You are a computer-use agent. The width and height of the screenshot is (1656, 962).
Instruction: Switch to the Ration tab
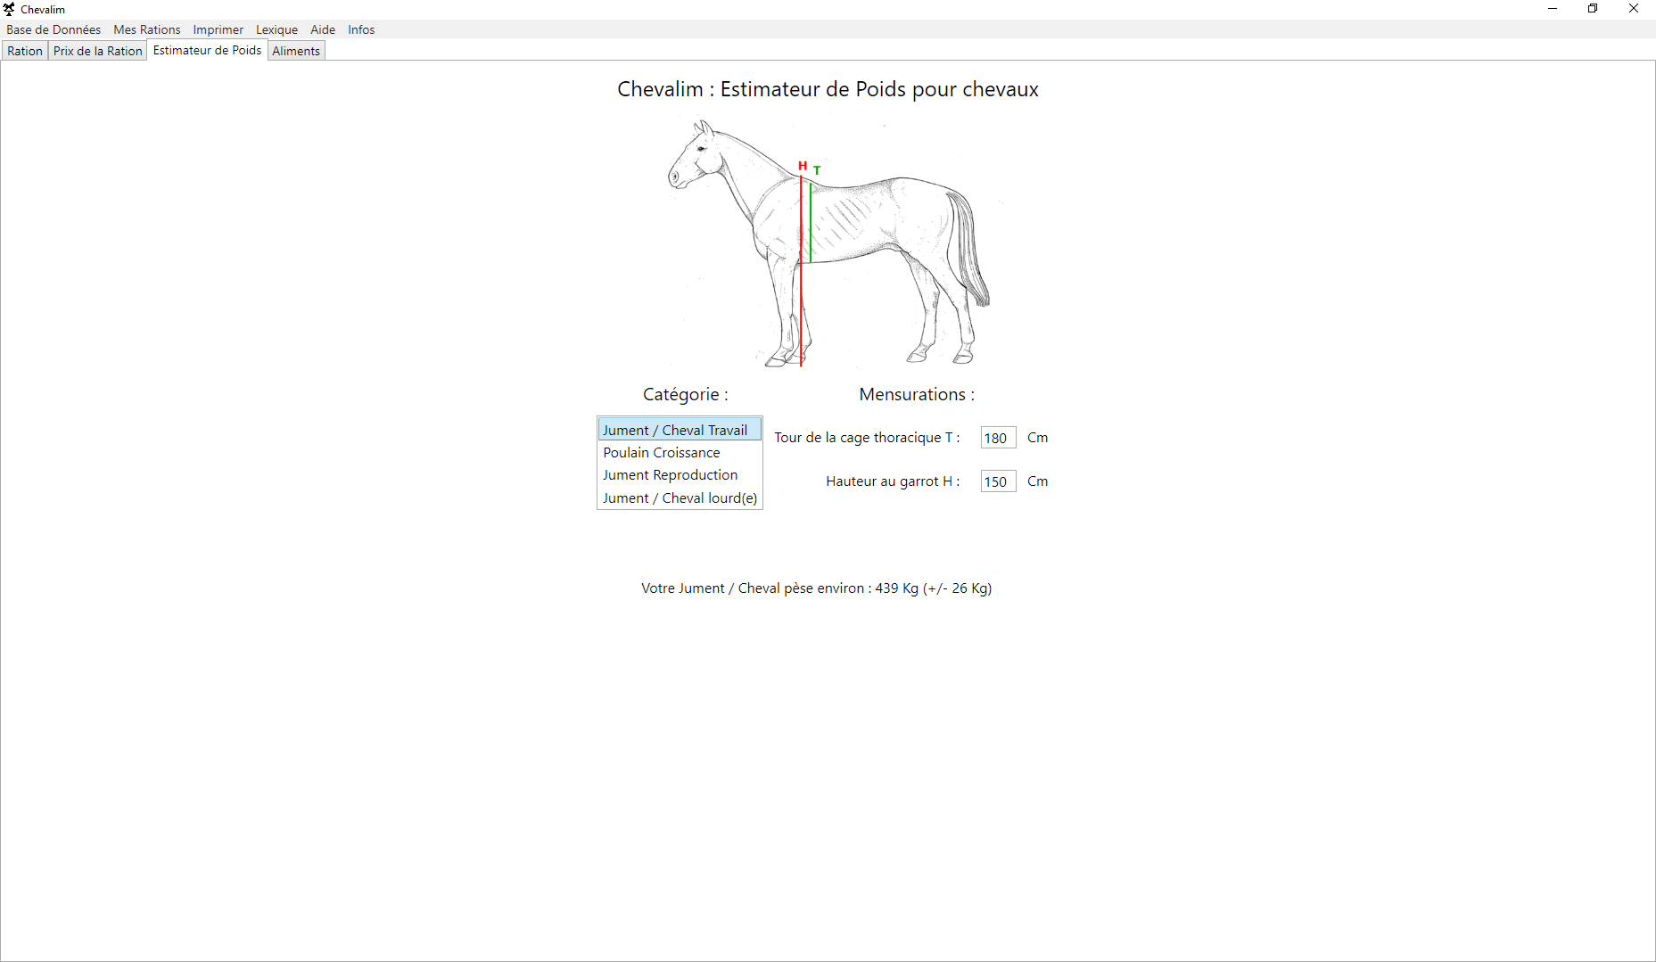point(25,51)
